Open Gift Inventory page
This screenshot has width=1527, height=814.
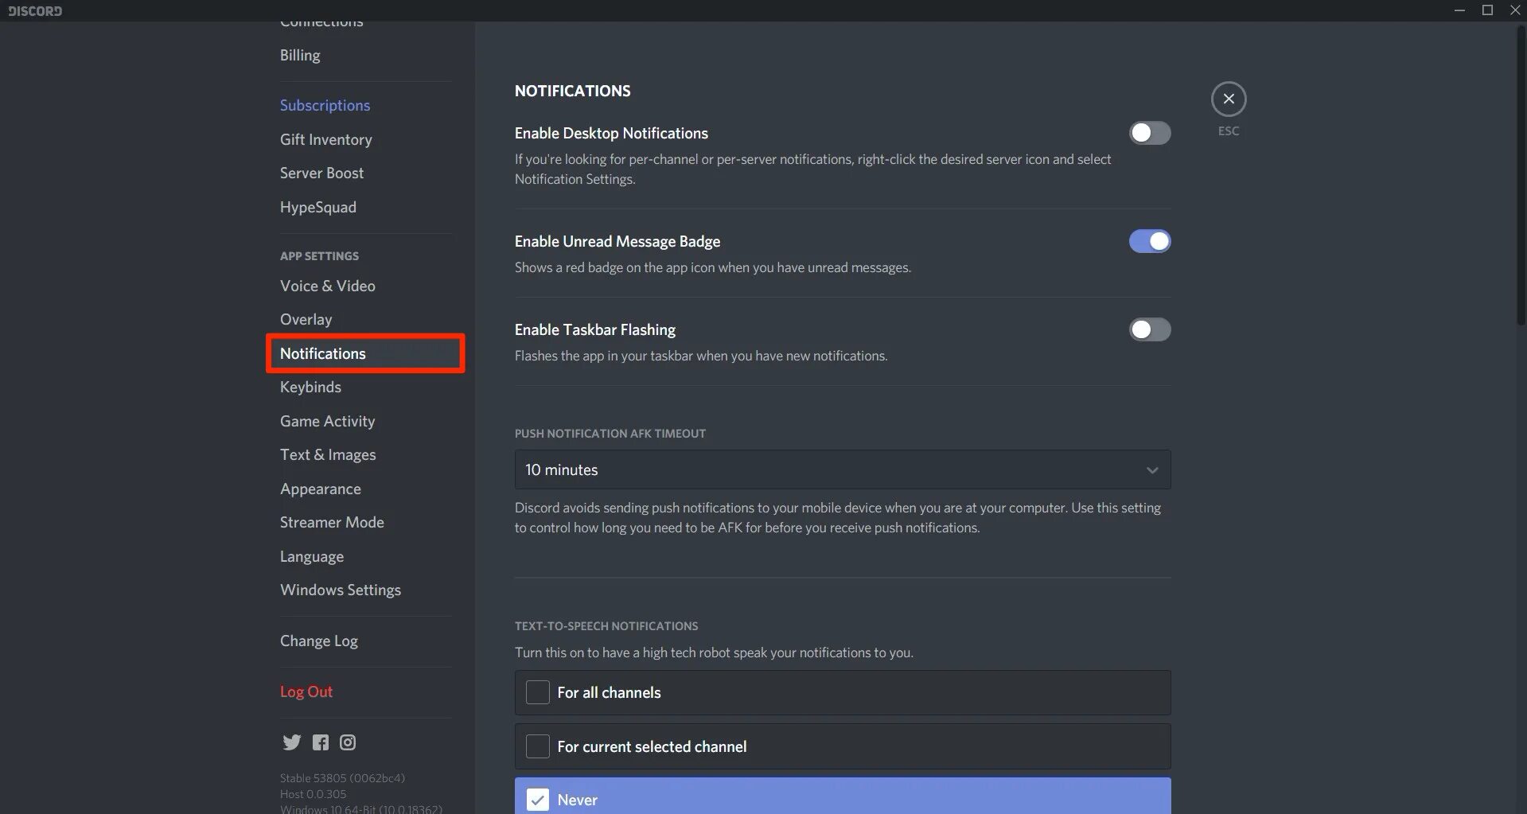[x=326, y=139]
